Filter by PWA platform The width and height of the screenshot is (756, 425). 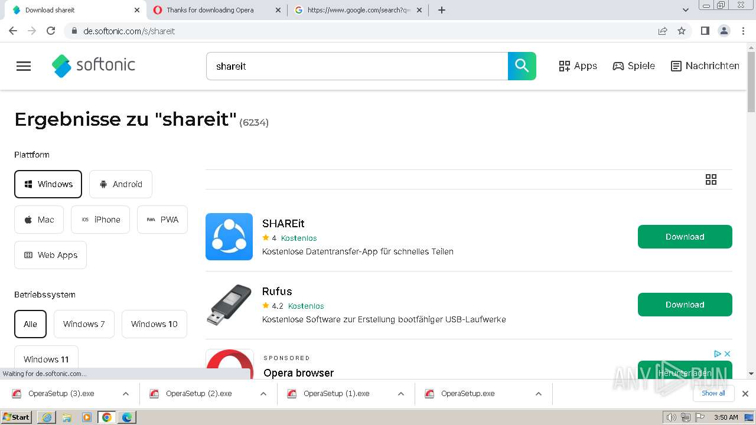click(x=162, y=220)
